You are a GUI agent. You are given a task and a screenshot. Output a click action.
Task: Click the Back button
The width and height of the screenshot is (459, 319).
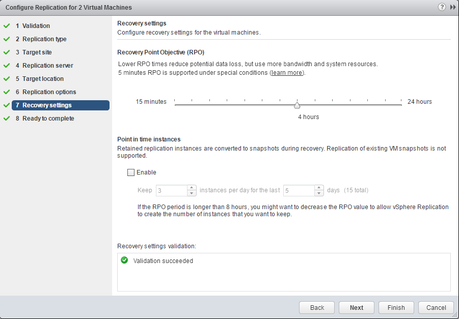[316, 307]
